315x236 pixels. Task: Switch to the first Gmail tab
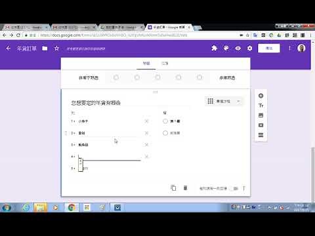click(x=26, y=28)
